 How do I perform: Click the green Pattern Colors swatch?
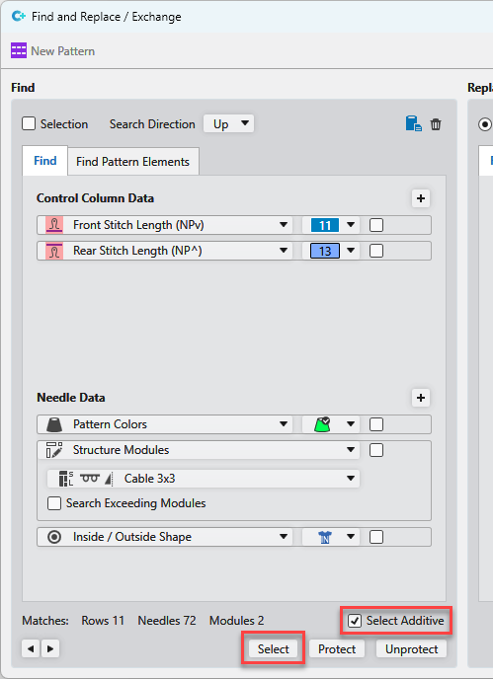point(322,424)
